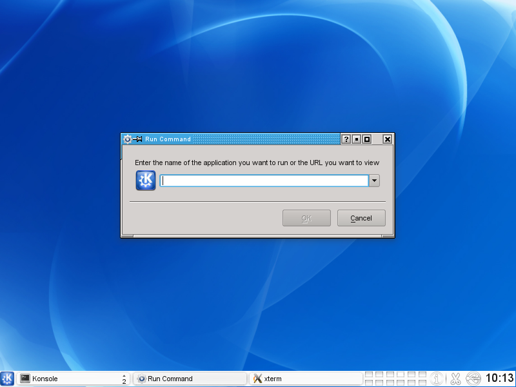516x387 pixels.
Task: Select Run Command taskbar entry
Action: coord(190,379)
